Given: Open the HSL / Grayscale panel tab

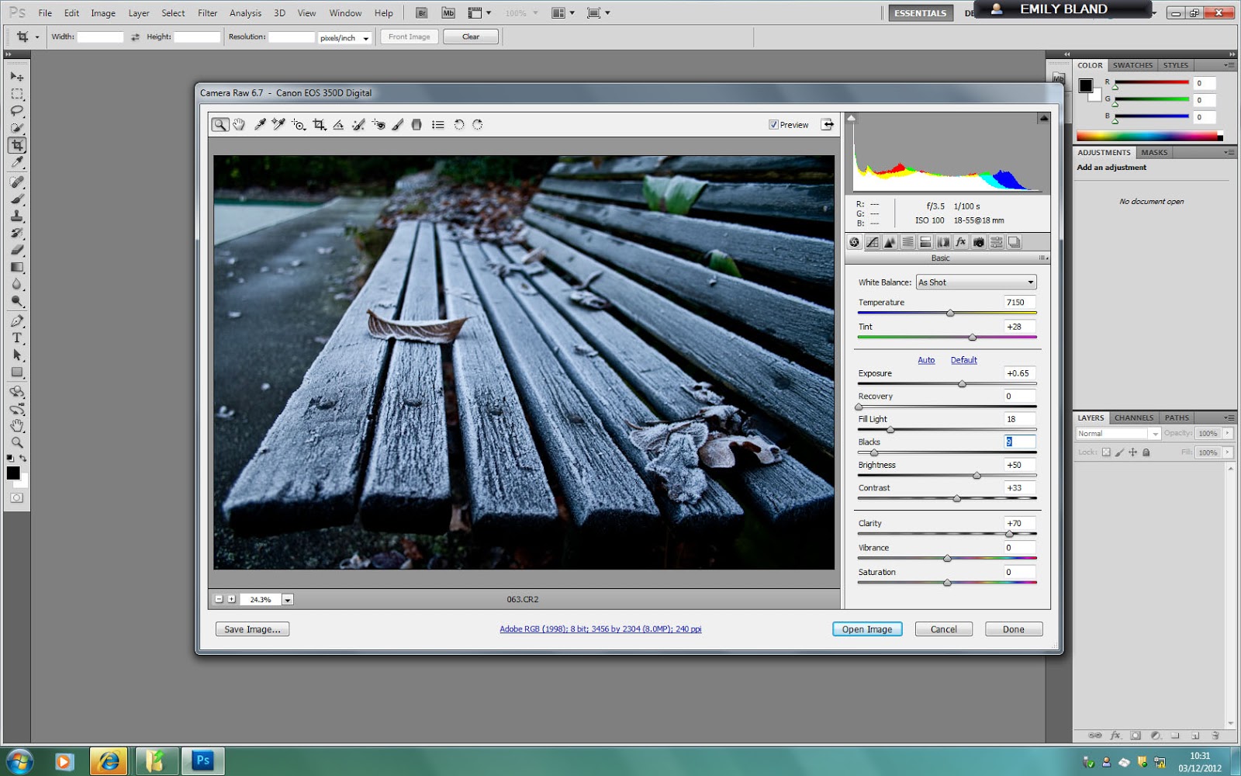Looking at the screenshot, I should click(907, 242).
